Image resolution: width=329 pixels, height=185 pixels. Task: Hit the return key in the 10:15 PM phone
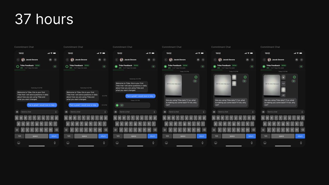(x=103, y=136)
